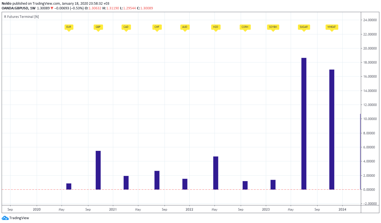This screenshot has height=223, width=381.
Task: Click the 2024 time axis label
Action: pyautogui.click(x=342, y=210)
